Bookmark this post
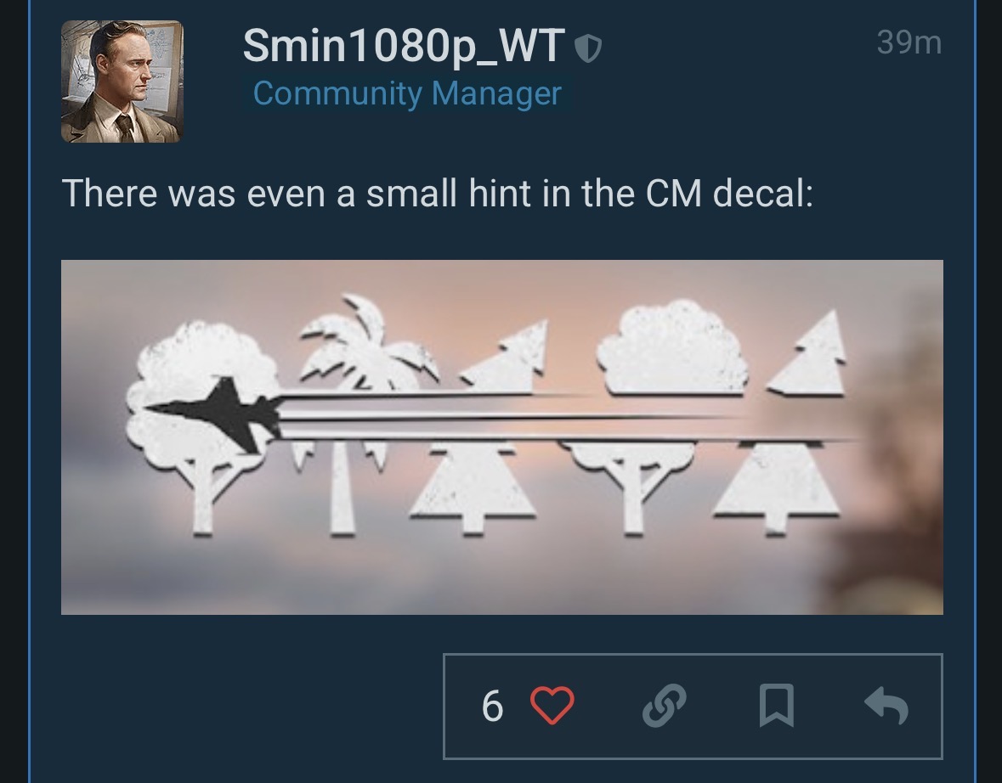This screenshot has height=783, width=1002. point(777,706)
